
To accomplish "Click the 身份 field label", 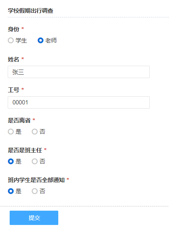I will tap(14, 29).
